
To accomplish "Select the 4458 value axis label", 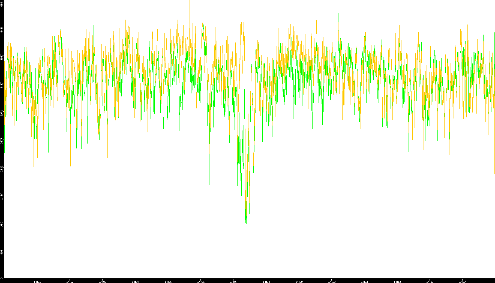I will [2, 29].
